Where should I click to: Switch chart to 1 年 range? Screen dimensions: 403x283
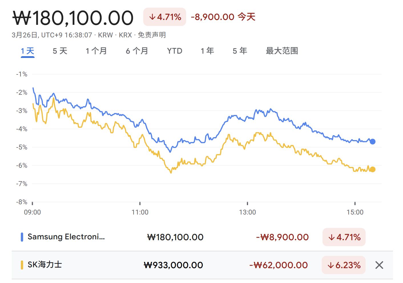click(x=207, y=51)
